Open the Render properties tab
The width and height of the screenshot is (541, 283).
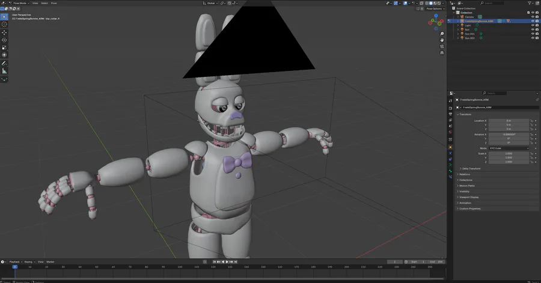[450, 108]
